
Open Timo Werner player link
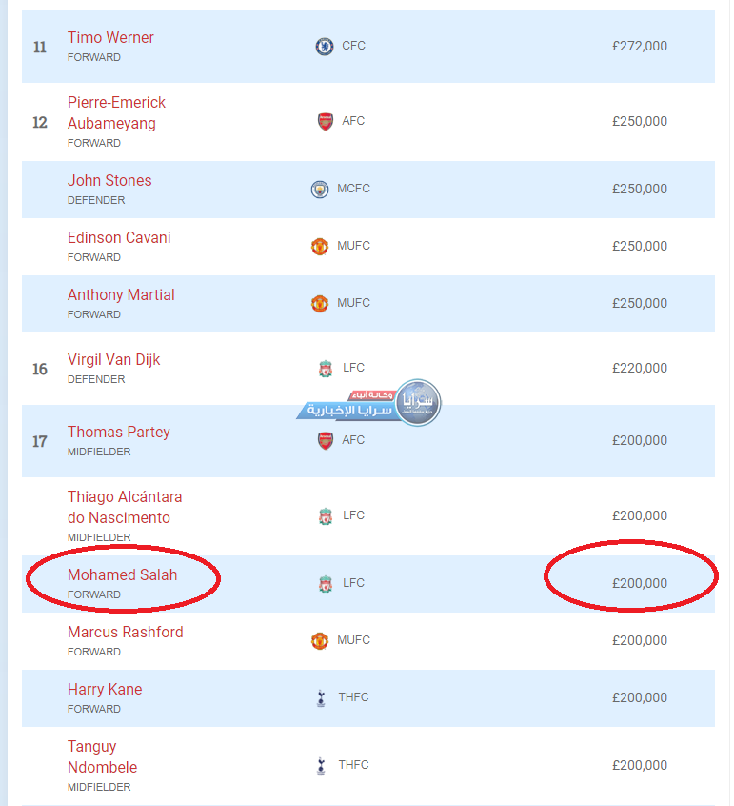pos(110,38)
